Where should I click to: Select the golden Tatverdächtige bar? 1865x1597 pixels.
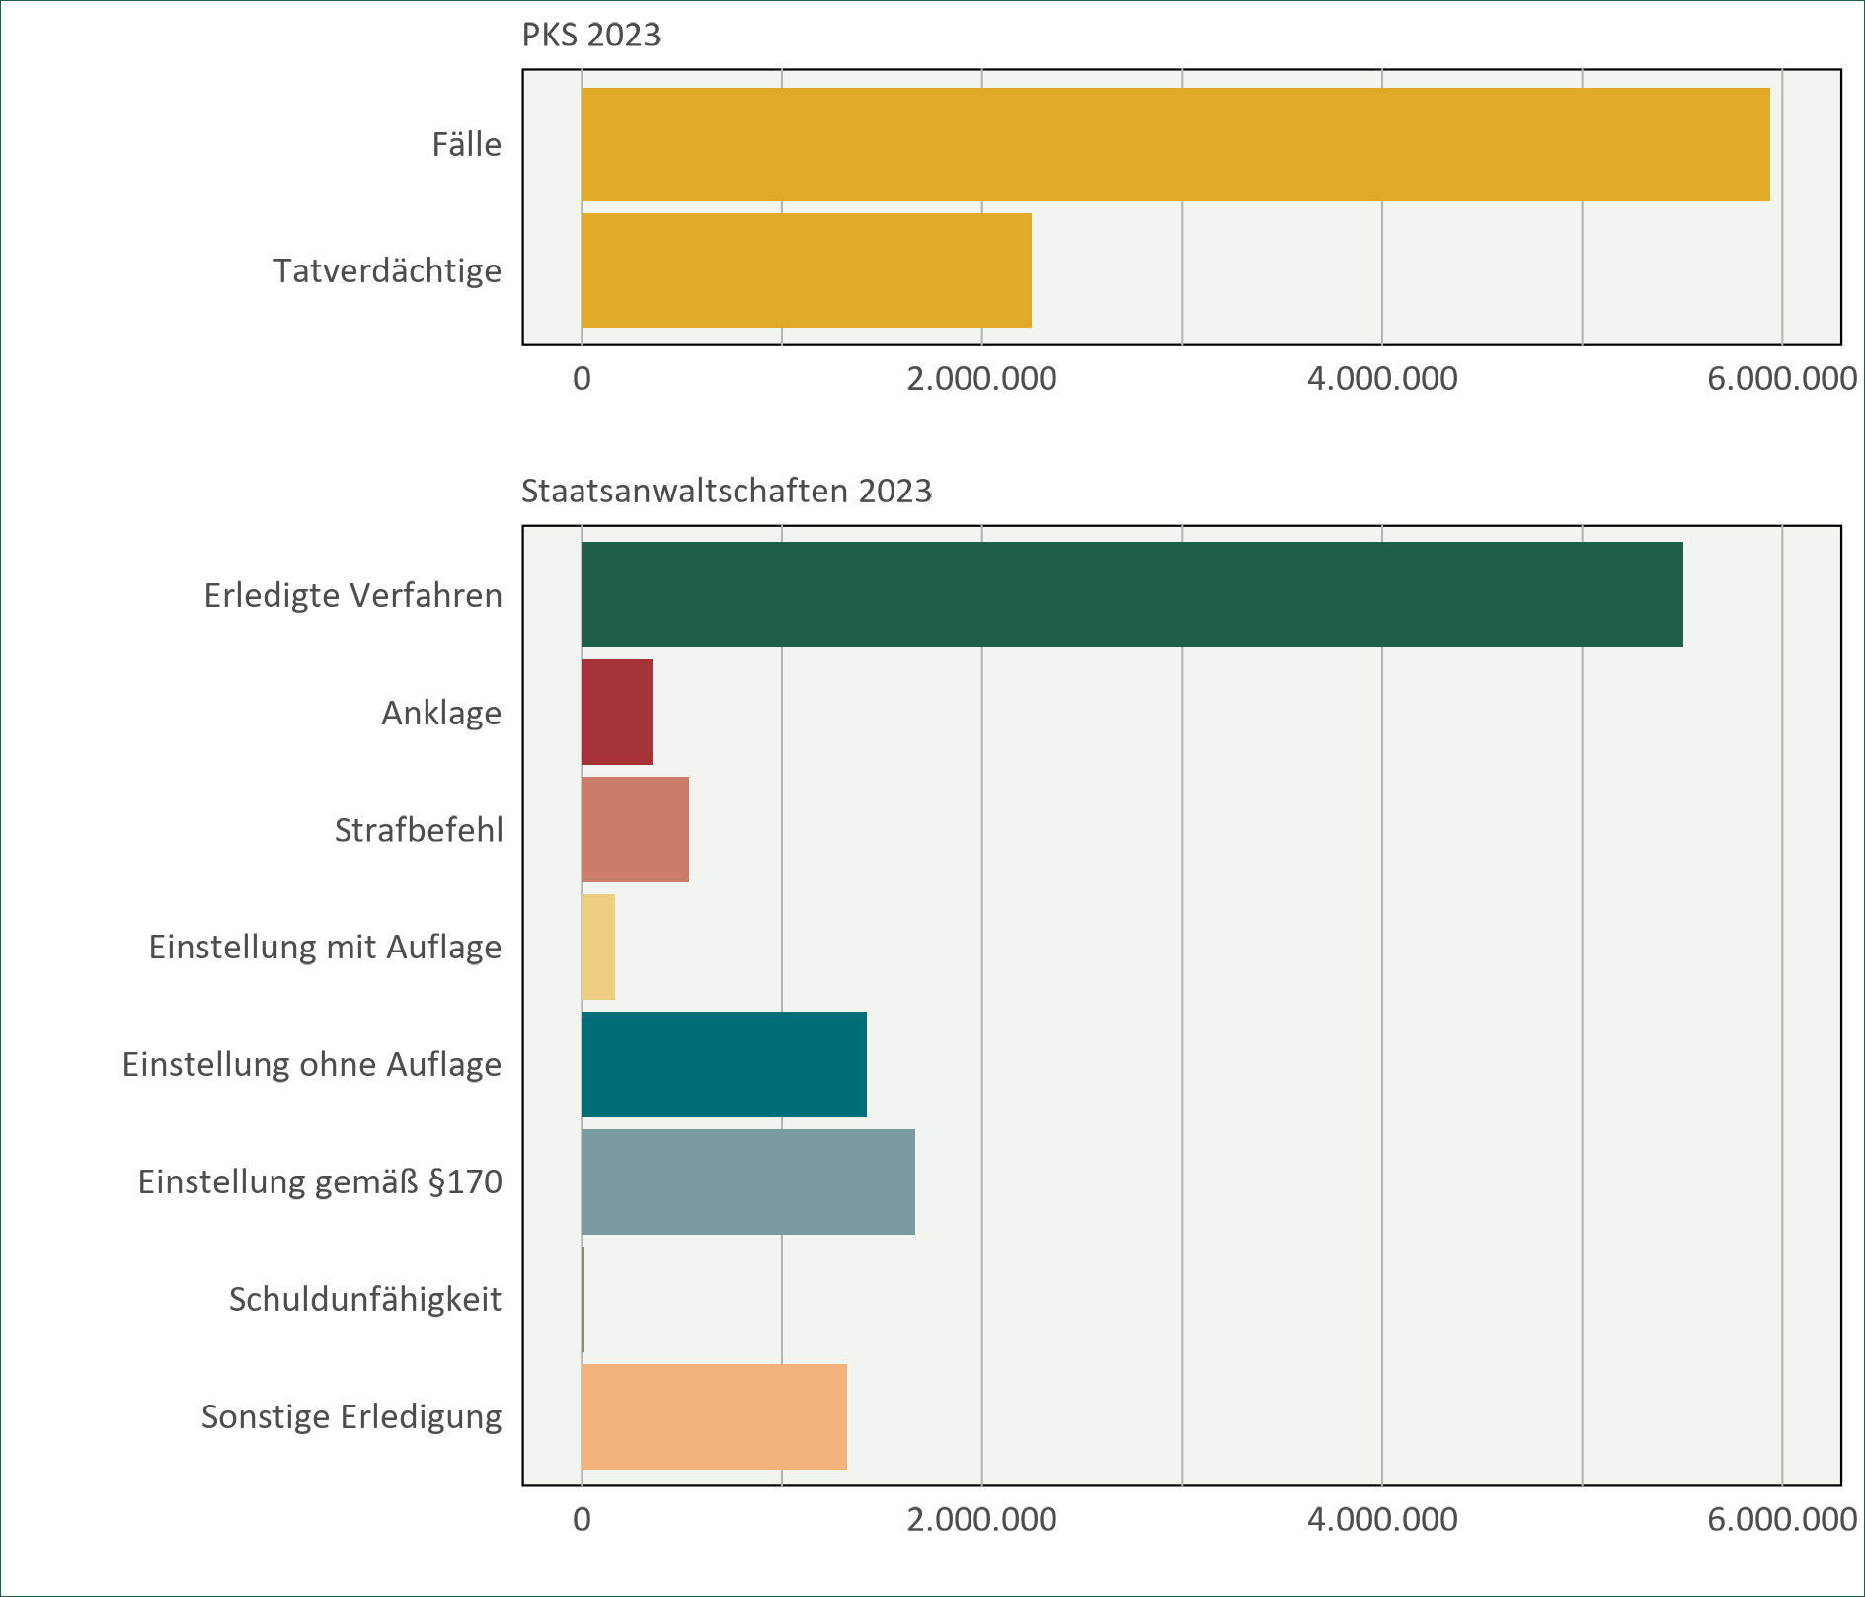tap(806, 270)
